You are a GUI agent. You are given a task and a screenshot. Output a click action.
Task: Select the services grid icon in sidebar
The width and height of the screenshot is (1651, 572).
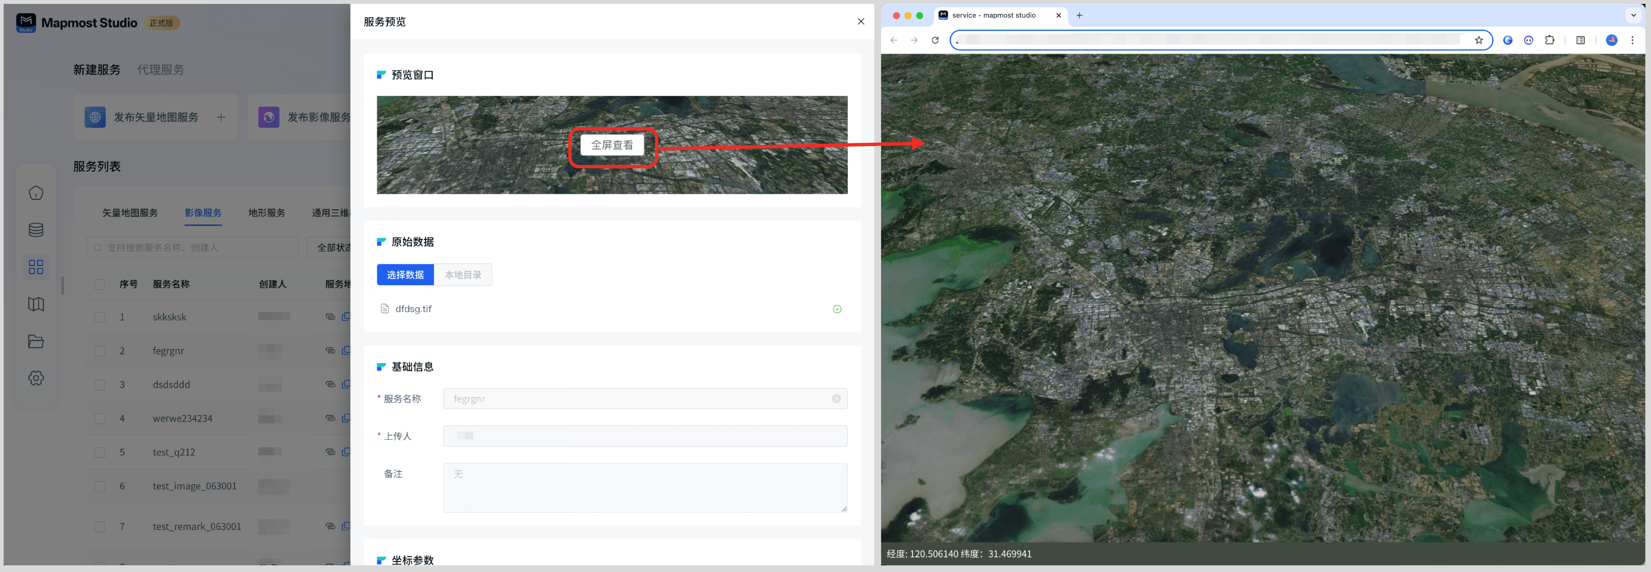[36, 267]
